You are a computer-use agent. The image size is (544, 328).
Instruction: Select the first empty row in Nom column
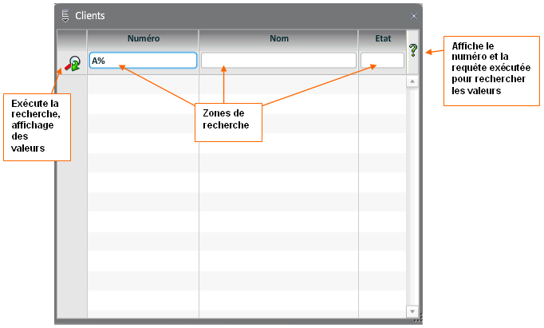[x=278, y=85]
